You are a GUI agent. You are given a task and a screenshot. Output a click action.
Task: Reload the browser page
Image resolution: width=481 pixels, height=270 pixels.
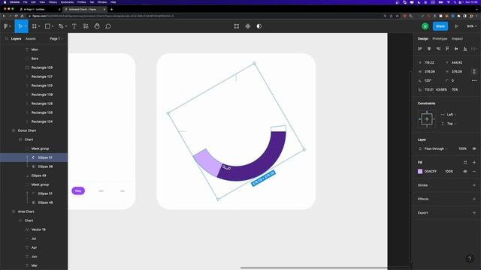(16, 16)
